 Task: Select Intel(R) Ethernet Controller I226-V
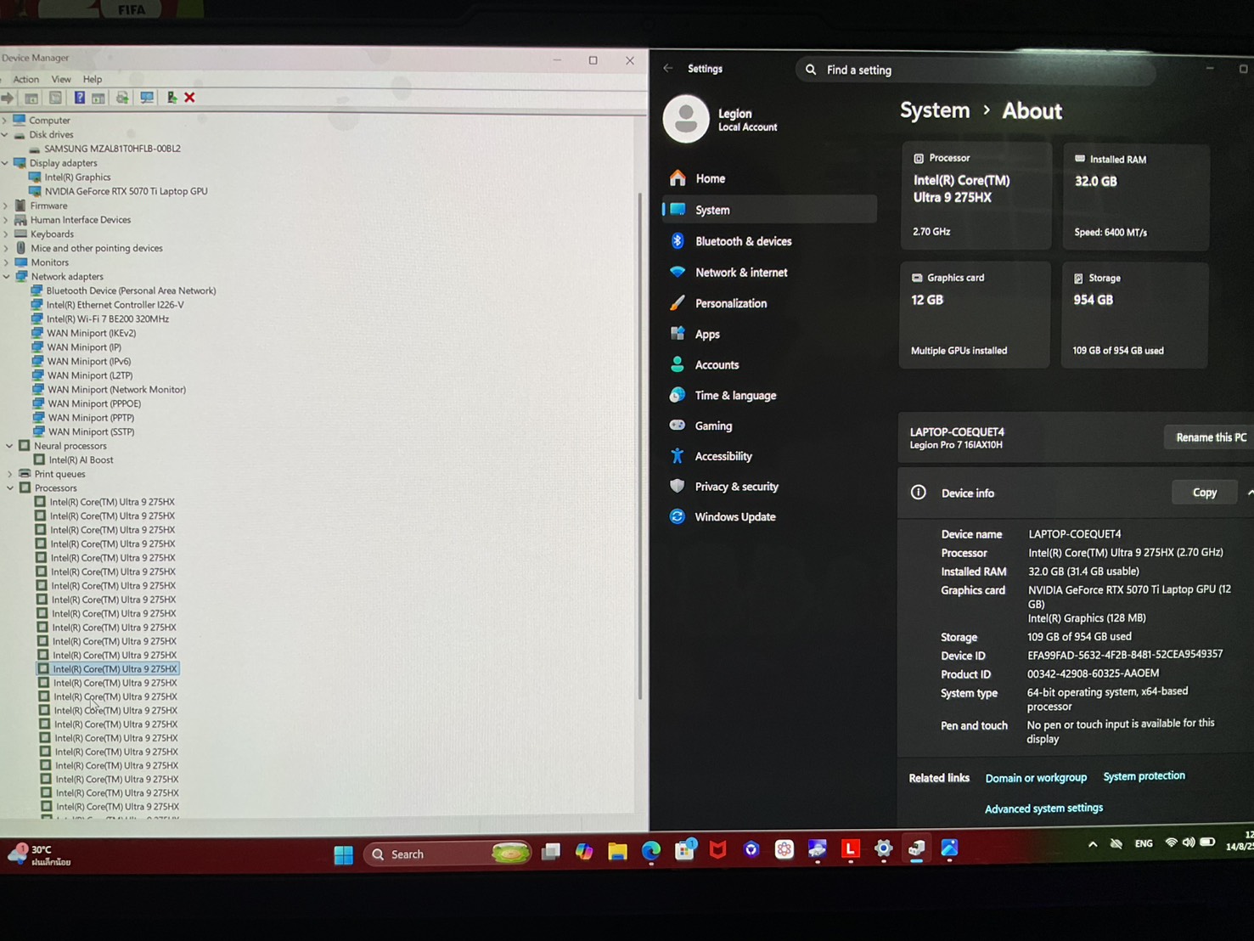(x=115, y=305)
